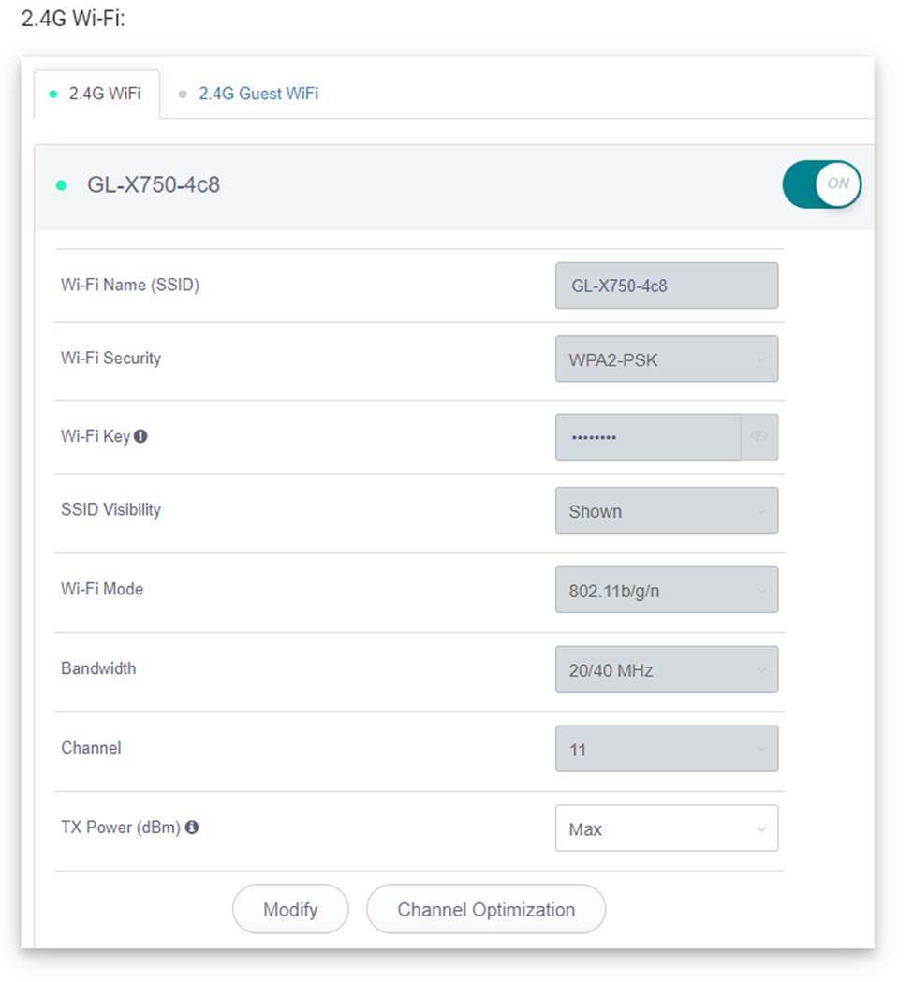Screen dimensions: 913x982
Task: Click the password visibility eye icon
Action: coord(759,436)
